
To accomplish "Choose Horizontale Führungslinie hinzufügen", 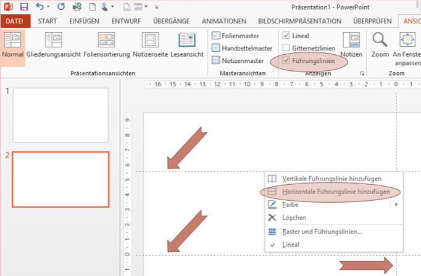I will coord(335,192).
